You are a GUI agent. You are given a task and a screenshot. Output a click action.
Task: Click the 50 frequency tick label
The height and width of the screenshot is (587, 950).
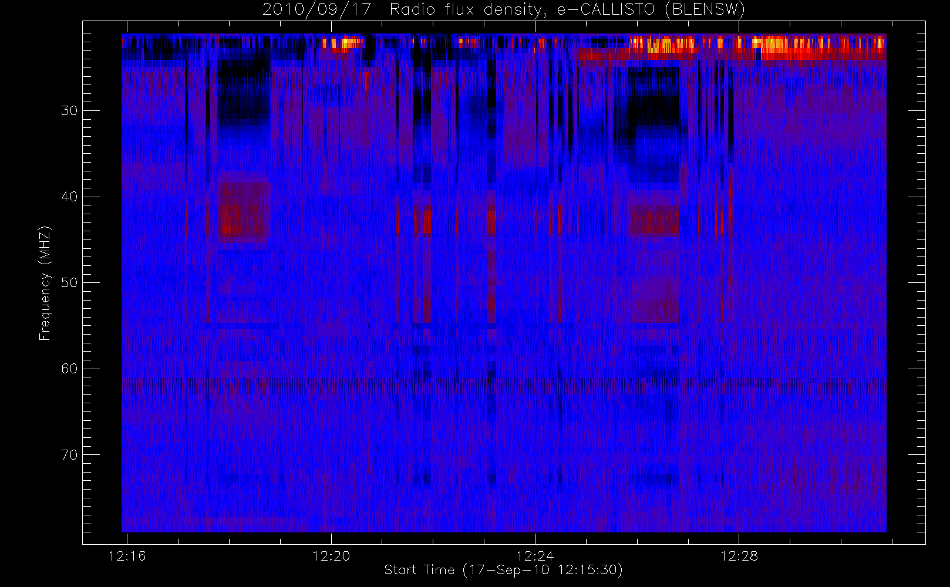69,282
